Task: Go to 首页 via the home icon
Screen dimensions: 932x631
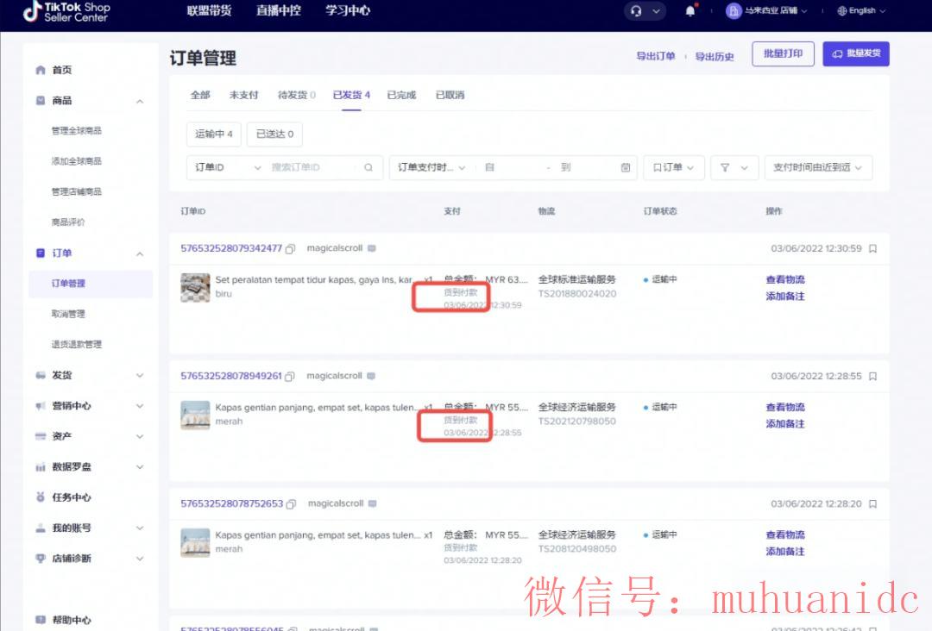Action: (41, 70)
